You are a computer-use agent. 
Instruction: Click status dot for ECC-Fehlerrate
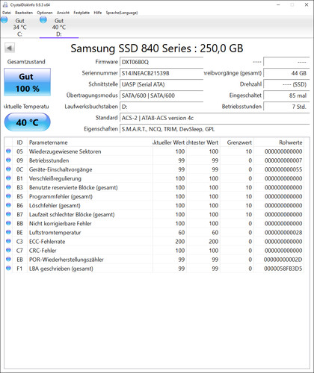8,241
